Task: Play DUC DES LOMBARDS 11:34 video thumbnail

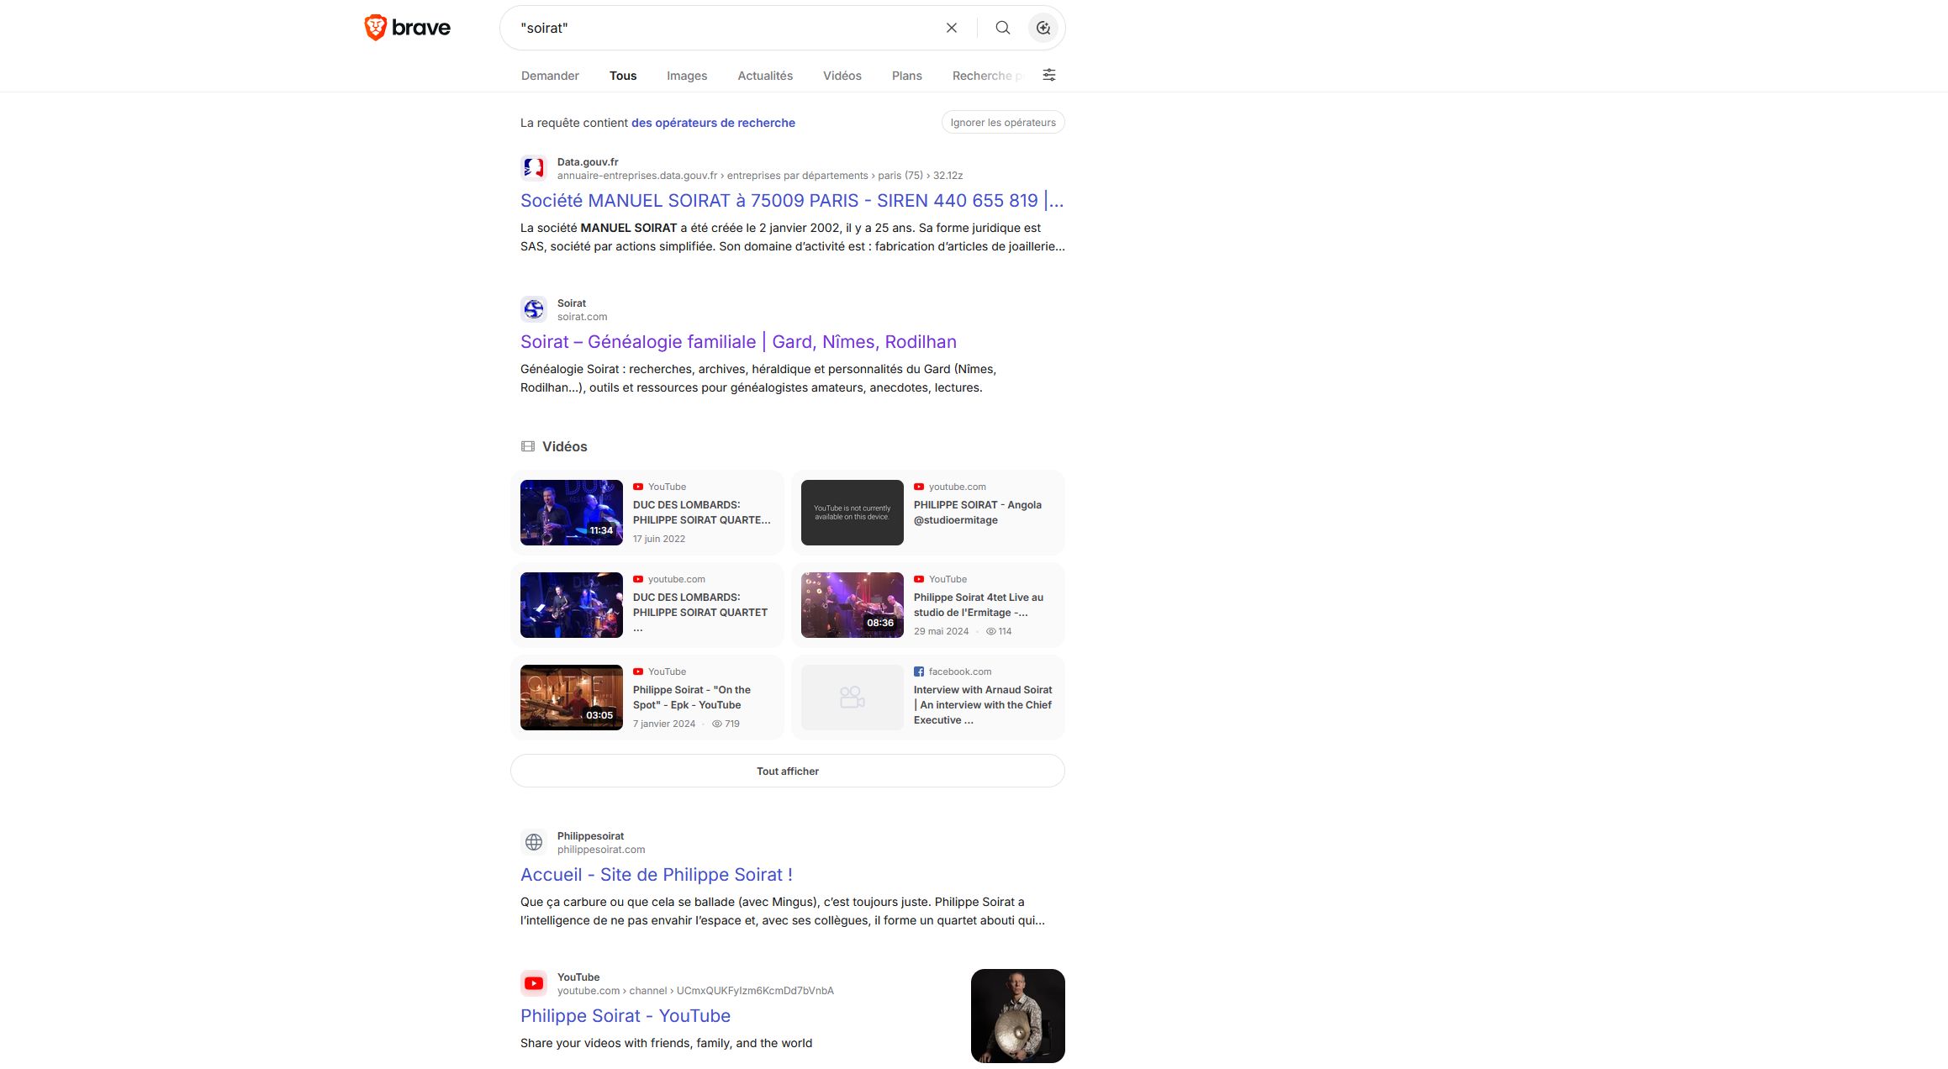Action: (x=572, y=513)
